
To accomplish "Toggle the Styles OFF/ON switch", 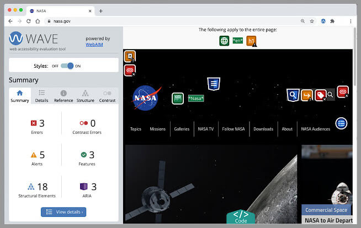I will click(67, 66).
